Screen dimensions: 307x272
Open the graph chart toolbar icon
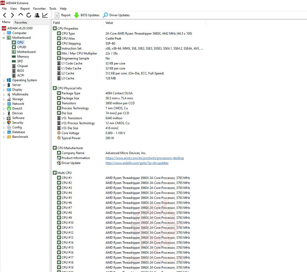point(45,15)
